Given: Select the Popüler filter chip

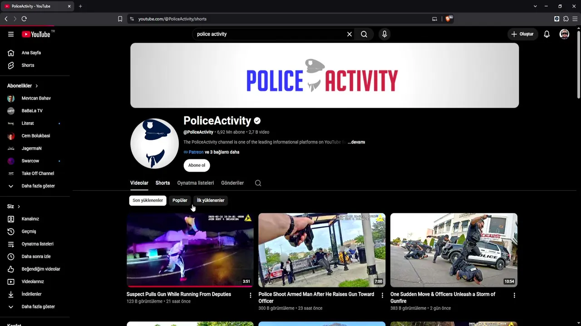Looking at the screenshot, I should [x=180, y=200].
